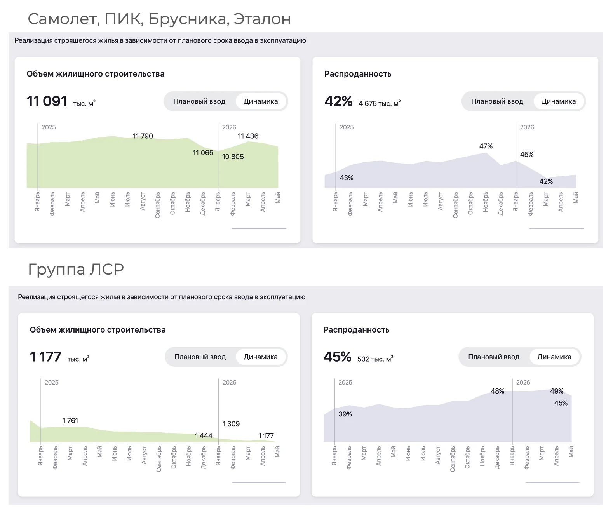This screenshot has height=512, width=613.
Task: Click "Распроданность" title in Группа ЛСР section
Action: pos(357,330)
